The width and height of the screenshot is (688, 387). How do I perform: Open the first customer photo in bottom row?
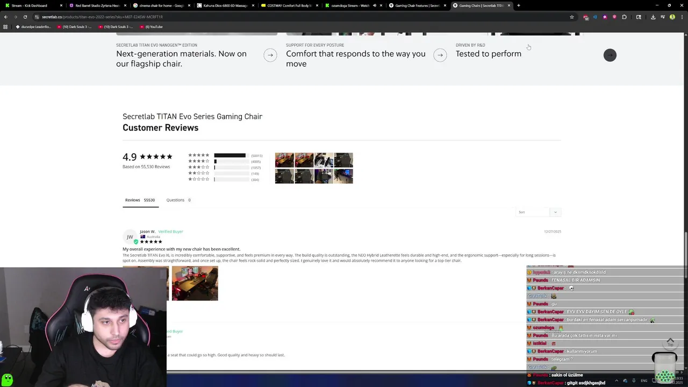tap(284, 176)
